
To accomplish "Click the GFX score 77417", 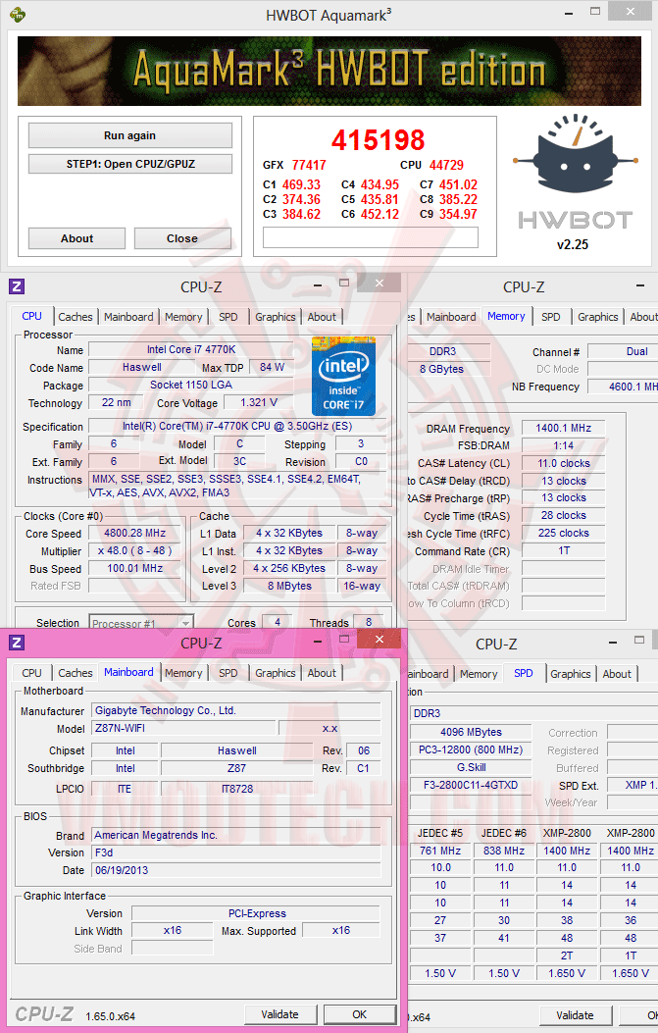I will coord(309,166).
